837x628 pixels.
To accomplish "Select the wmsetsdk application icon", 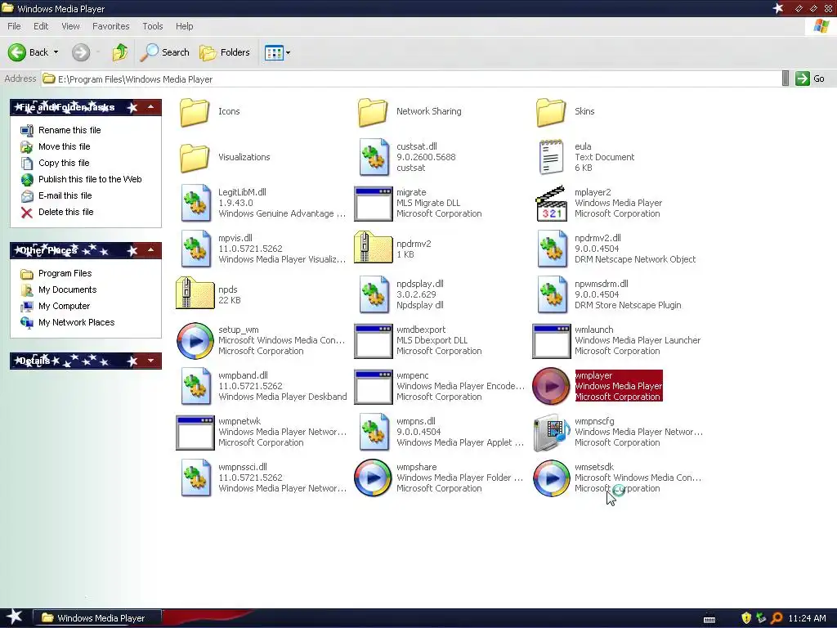I will coord(552,478).
